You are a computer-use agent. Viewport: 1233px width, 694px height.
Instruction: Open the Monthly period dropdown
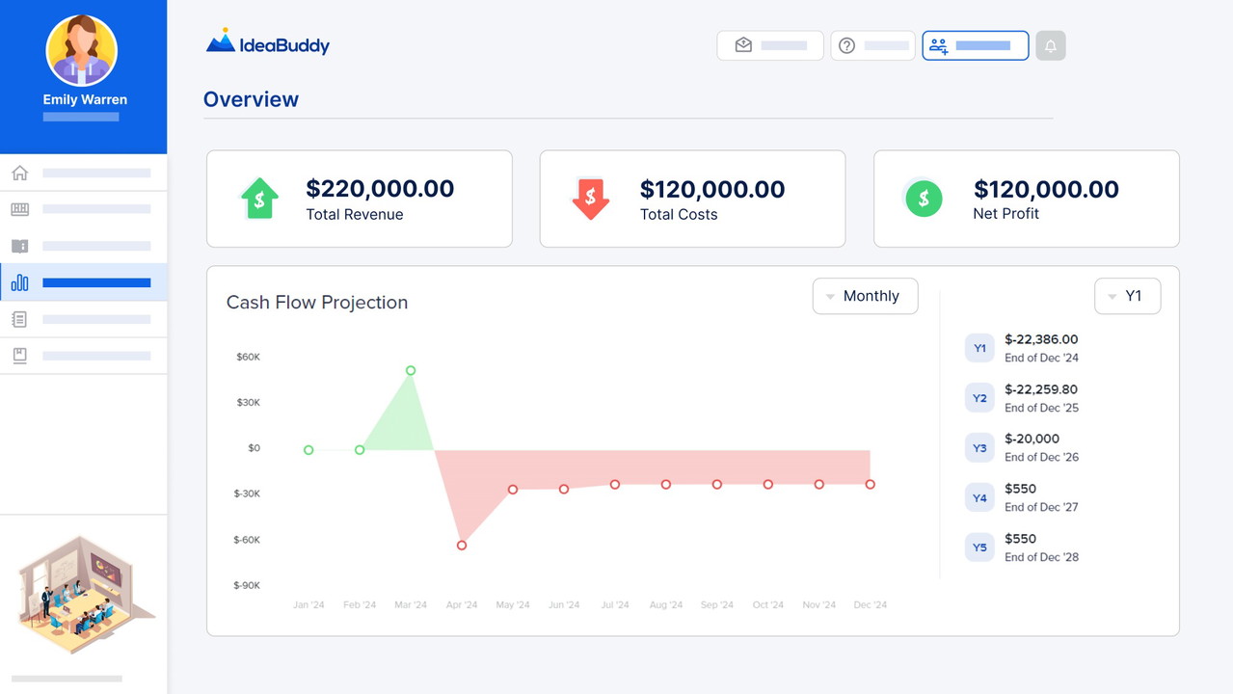[x=865, y=296]
